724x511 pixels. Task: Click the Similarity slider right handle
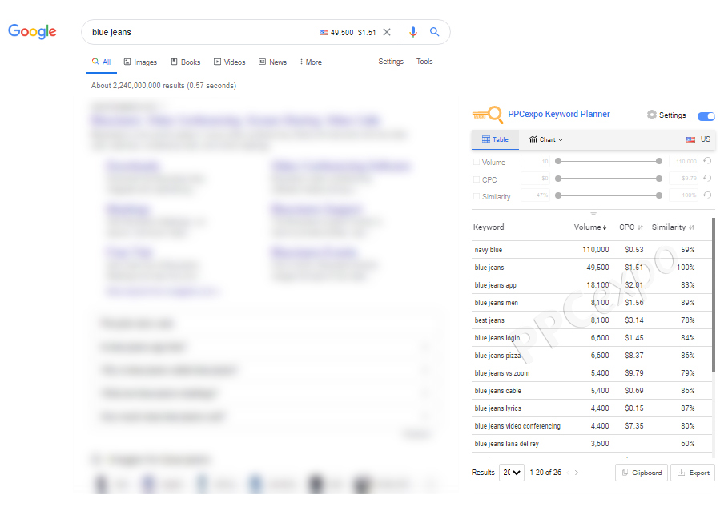(x=659, y=195)
